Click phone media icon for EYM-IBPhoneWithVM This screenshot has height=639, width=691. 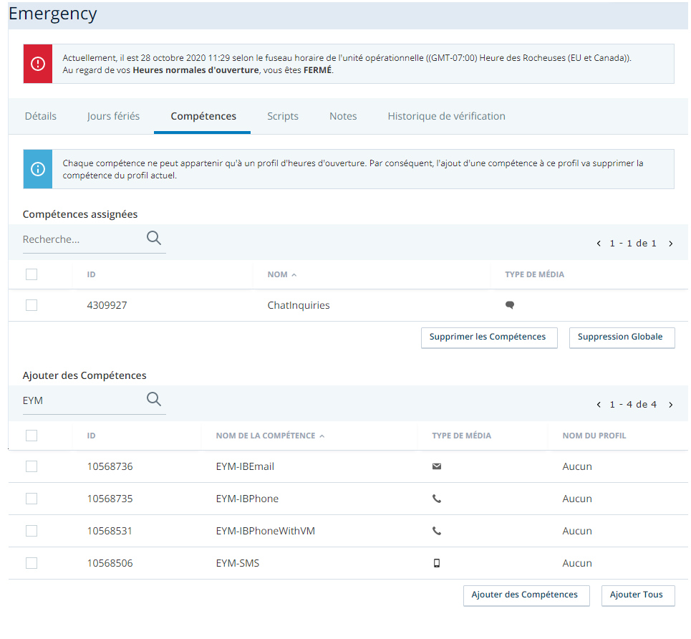[x=437, y=531]
